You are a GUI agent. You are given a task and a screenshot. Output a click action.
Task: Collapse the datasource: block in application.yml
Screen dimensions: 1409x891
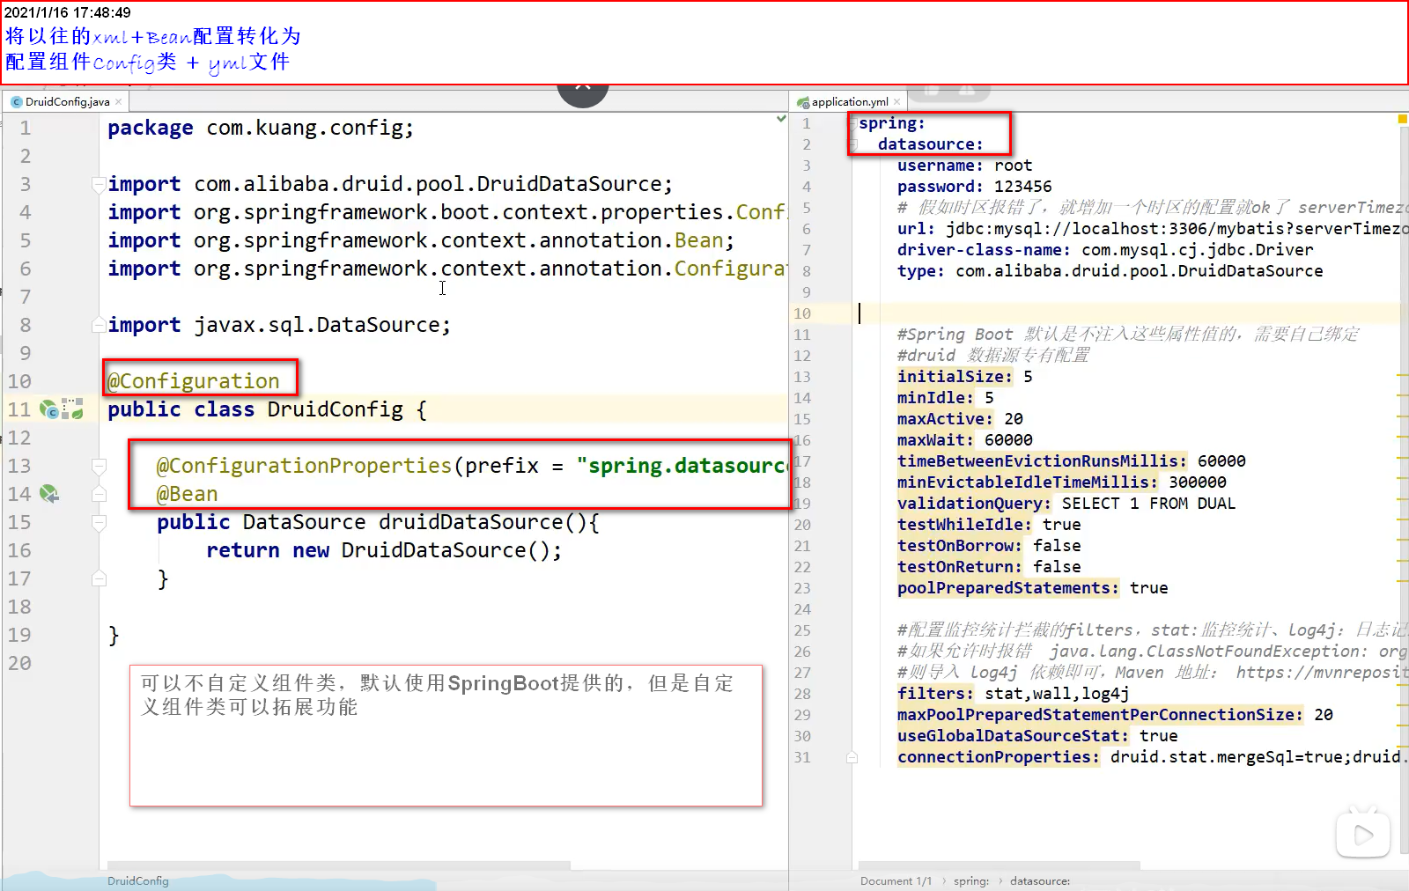(x=852, y=144)
